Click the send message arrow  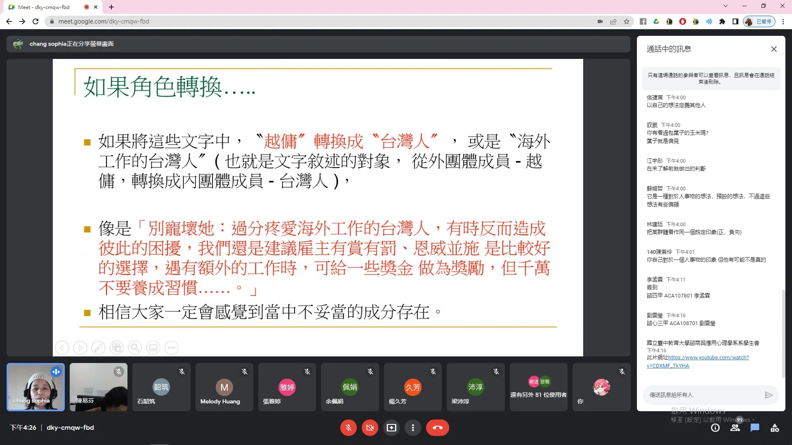tap(768, 395)
